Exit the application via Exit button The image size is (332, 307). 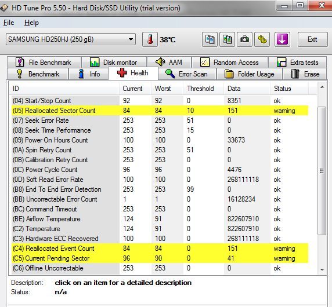coord(312,39)
